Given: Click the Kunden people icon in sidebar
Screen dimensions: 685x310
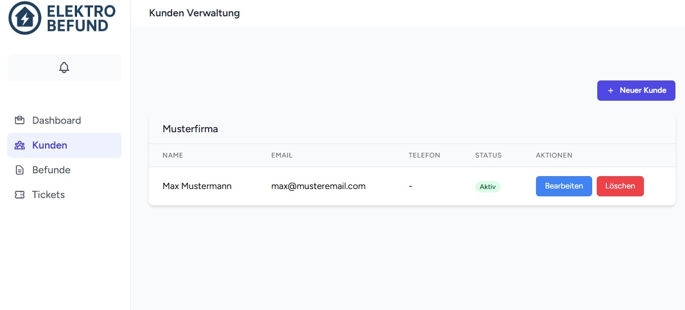Looking at the screenshot, I should coord(20,145).
